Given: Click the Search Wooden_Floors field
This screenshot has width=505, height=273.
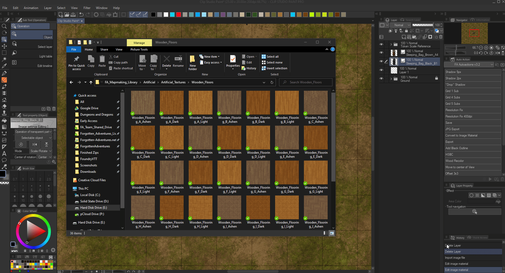Looking at the screenshot, I should [306, 82].
